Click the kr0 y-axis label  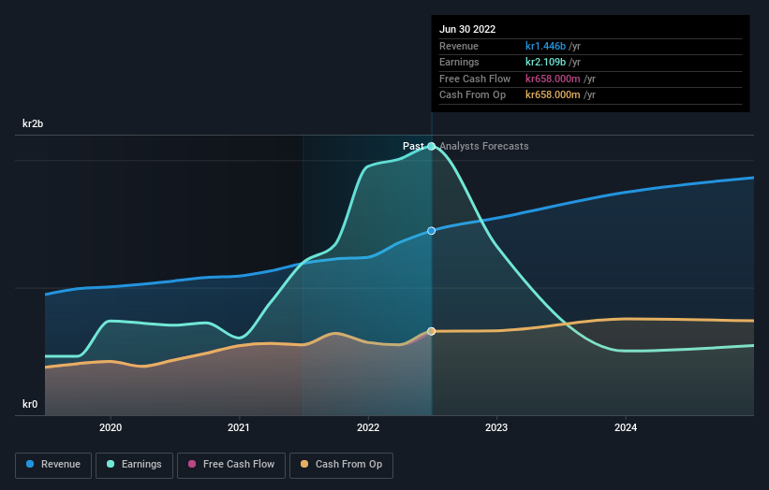tap(30, 404)
